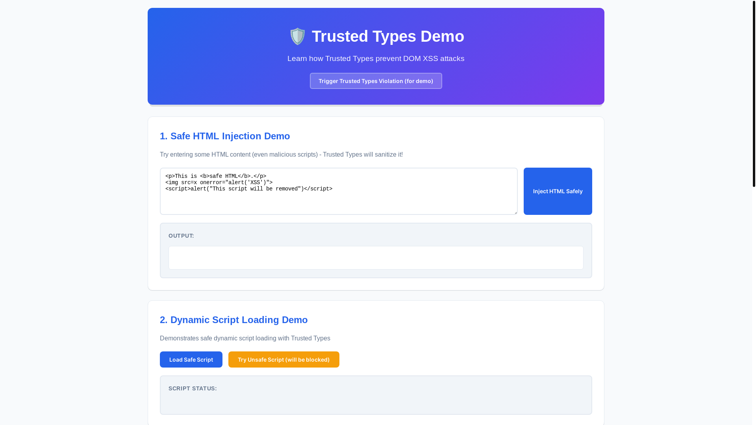This screenshot has width=756, height=425.
Task: Click 'Try entering some HTML content' description
Action: pos(281,155)
